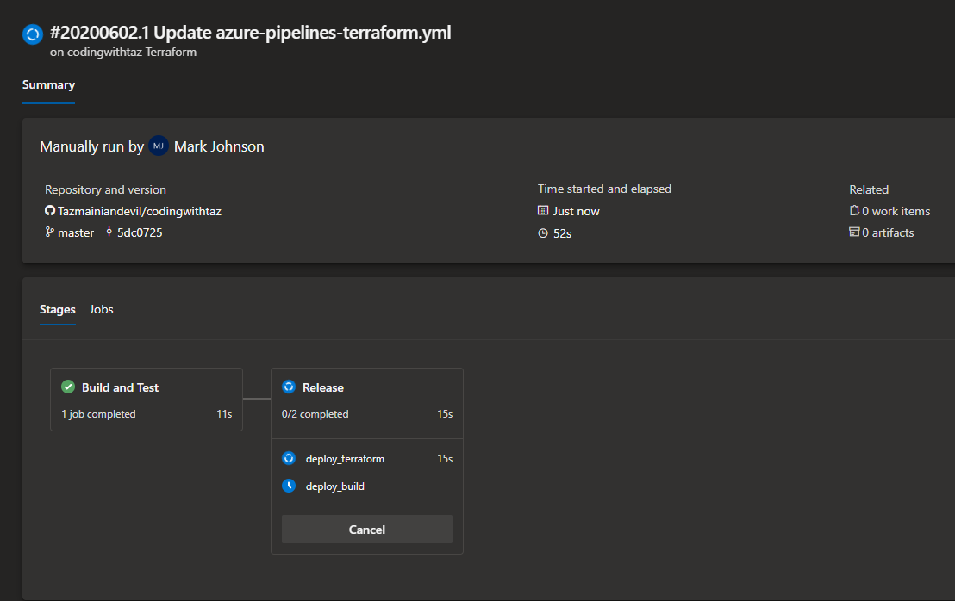955x601 pixels.
Task: Open the Summary tab
Action: click(x=48, y=85)
